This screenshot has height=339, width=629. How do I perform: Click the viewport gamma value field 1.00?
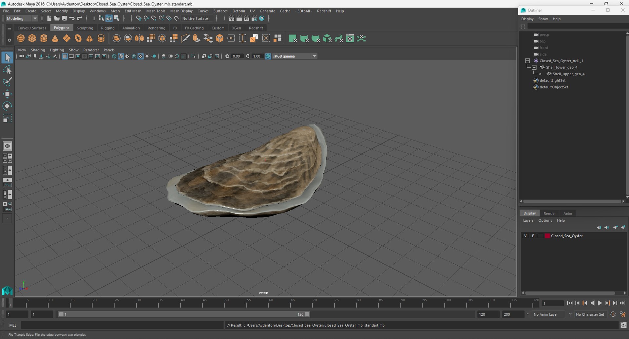[257, 56]
